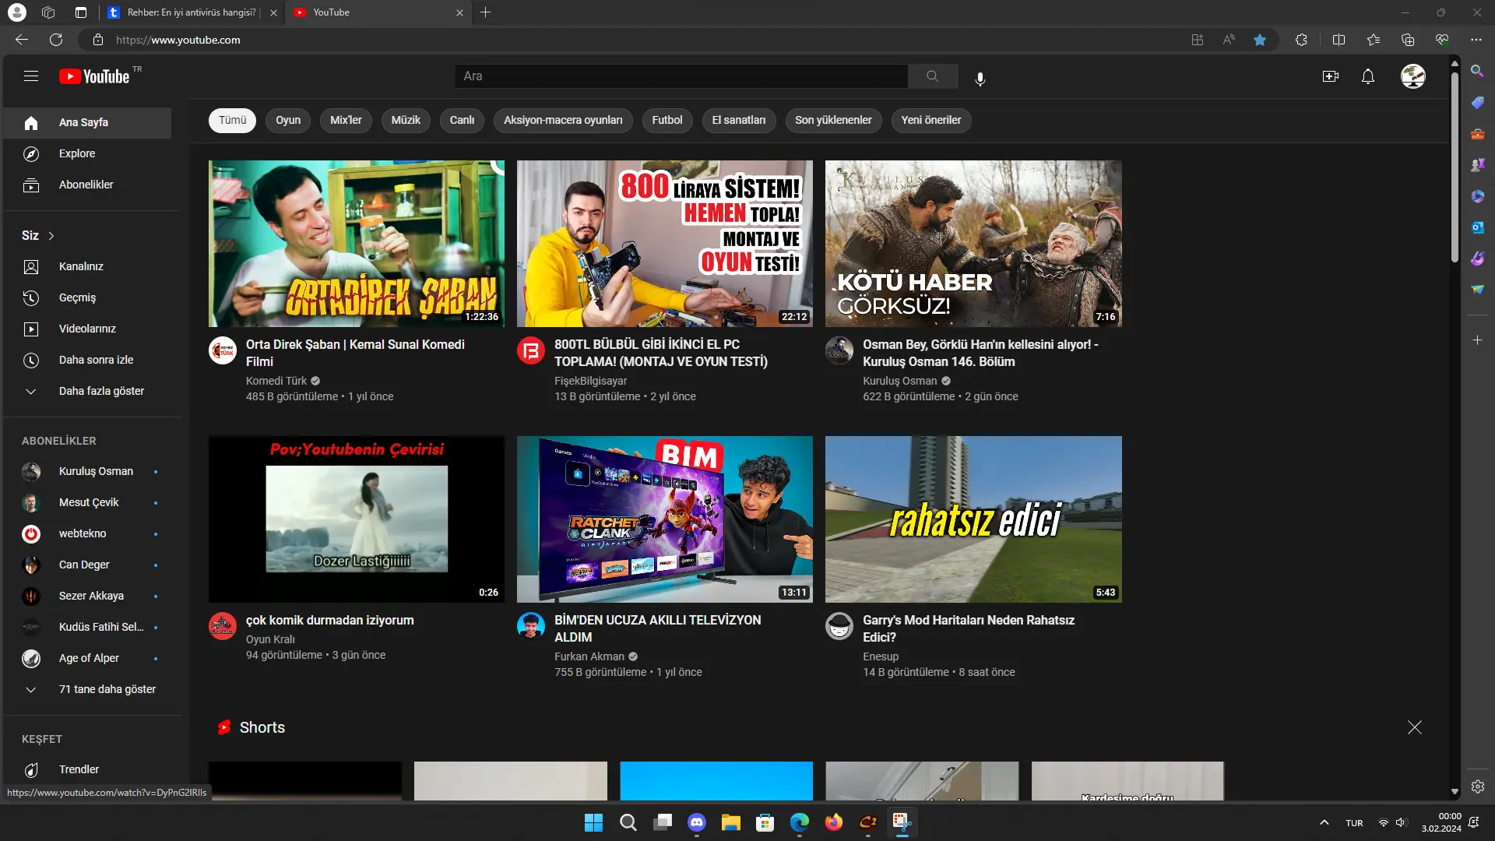1495x841 pixels.
Task: Select the Canlı filter chip
Action: pyautogui.click(x=462, y=121)
